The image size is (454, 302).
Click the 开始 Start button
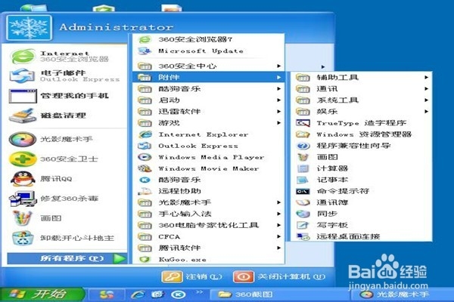coord(42,294)
